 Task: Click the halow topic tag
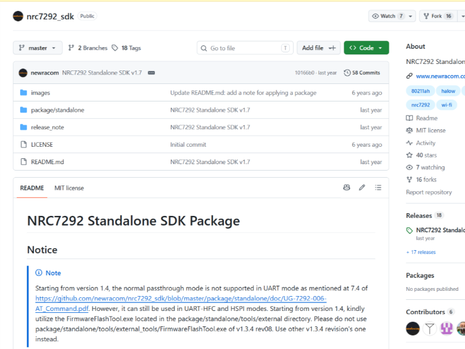(x=448, y=91)
